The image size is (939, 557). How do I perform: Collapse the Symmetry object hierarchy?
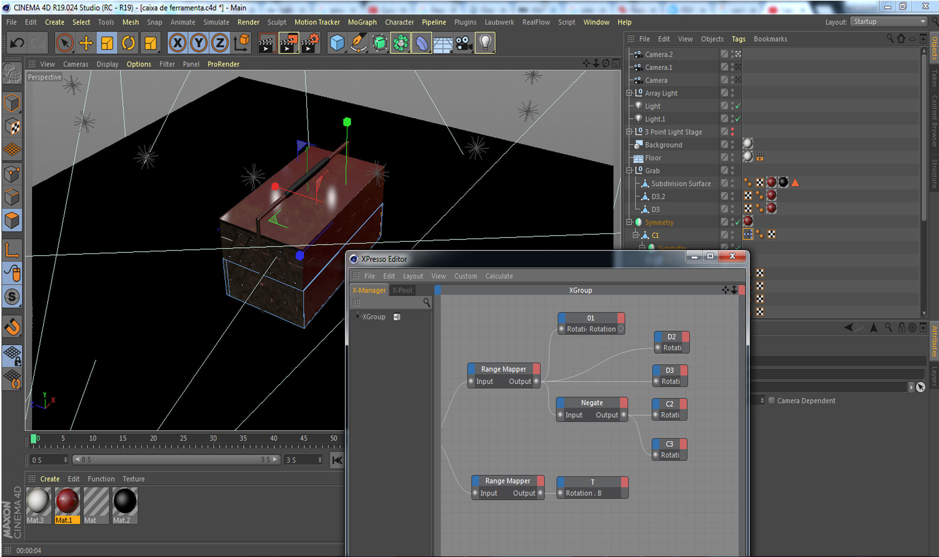[x=629, y=222]
